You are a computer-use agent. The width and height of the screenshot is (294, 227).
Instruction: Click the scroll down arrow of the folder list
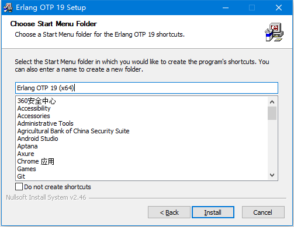tap(272, 175)
